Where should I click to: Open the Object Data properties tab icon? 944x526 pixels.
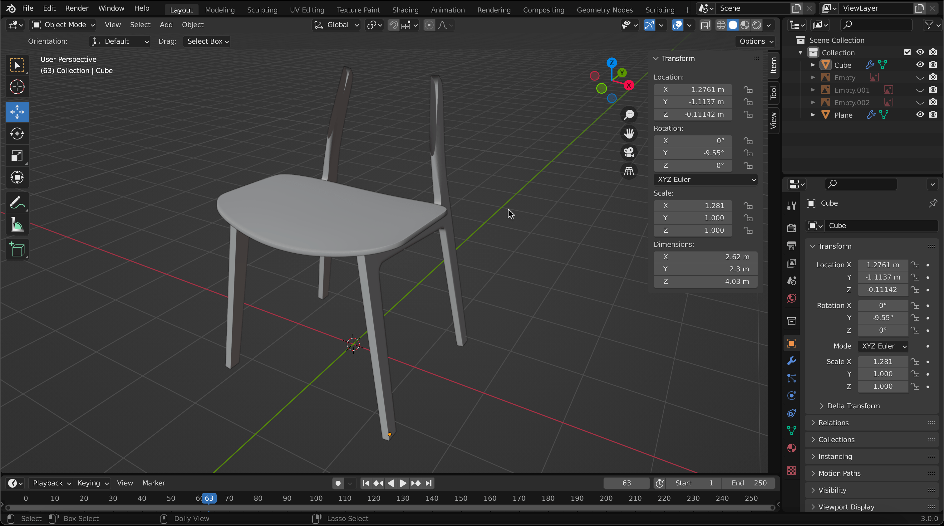pyautogui.click(x=792, y=431)
